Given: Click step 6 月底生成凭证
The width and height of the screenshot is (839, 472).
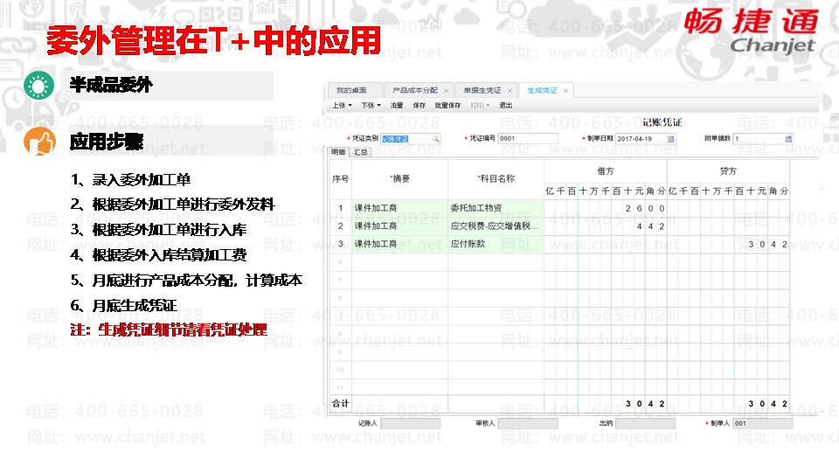Looking at the screenshot, I should (123, 306).
